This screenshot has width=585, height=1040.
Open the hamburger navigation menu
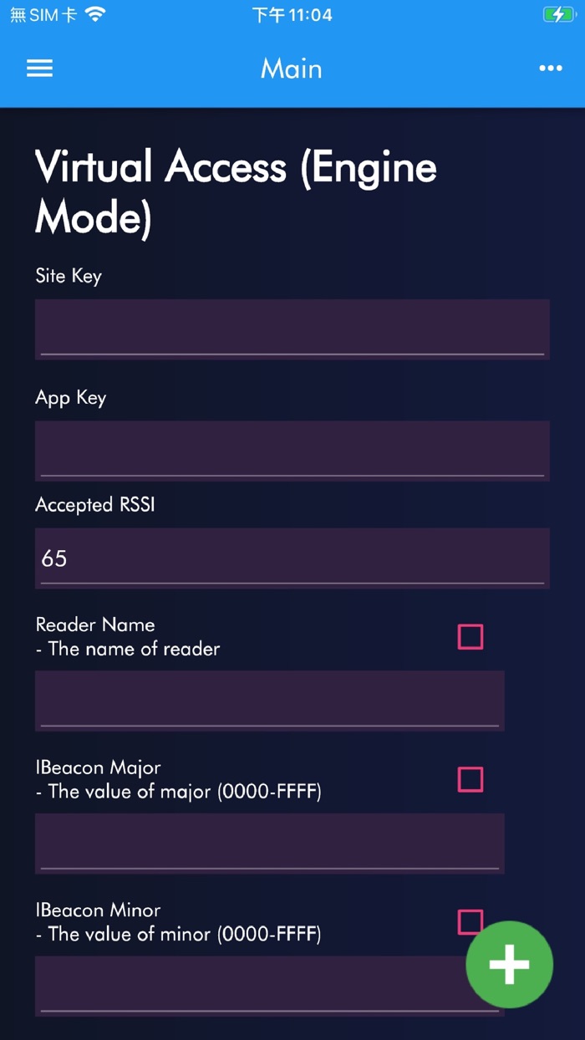click(x=38, y=69)
